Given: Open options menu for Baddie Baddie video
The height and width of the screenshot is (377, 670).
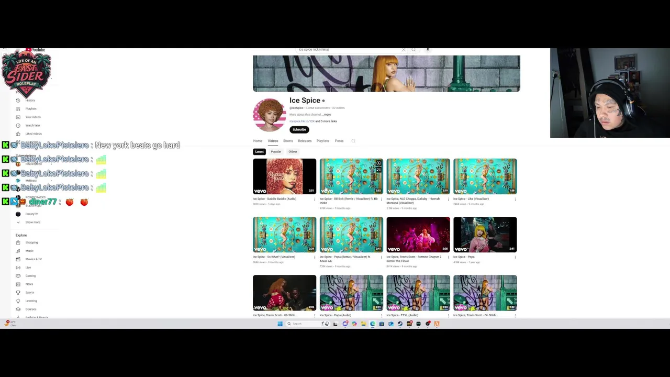Looking at the screenshot, I should [x=315, y=199].
